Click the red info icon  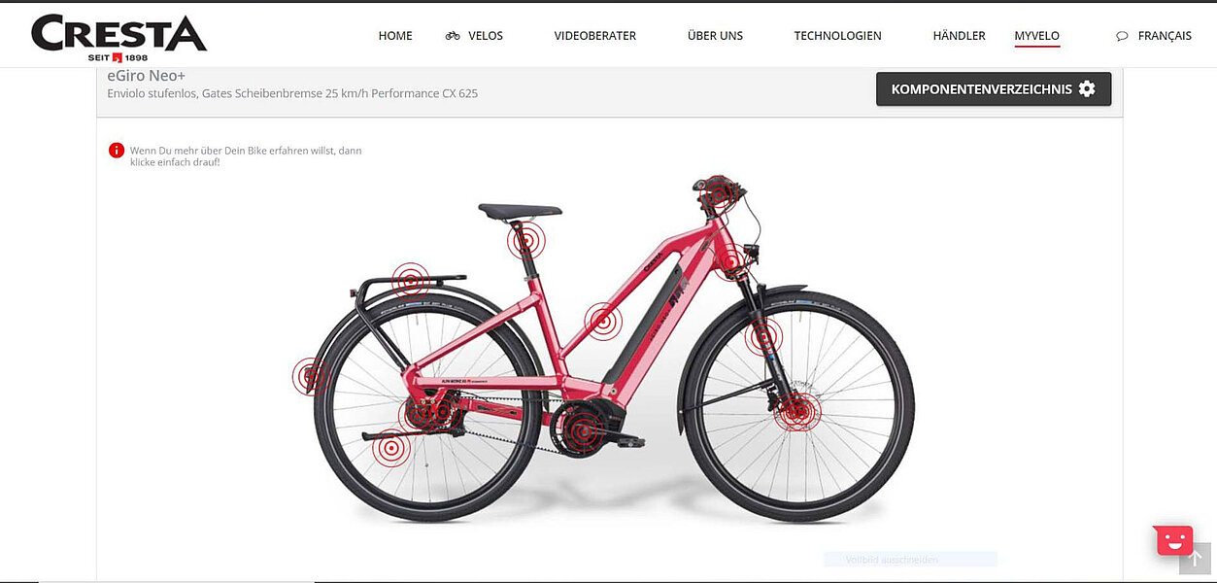pos(117,151)
